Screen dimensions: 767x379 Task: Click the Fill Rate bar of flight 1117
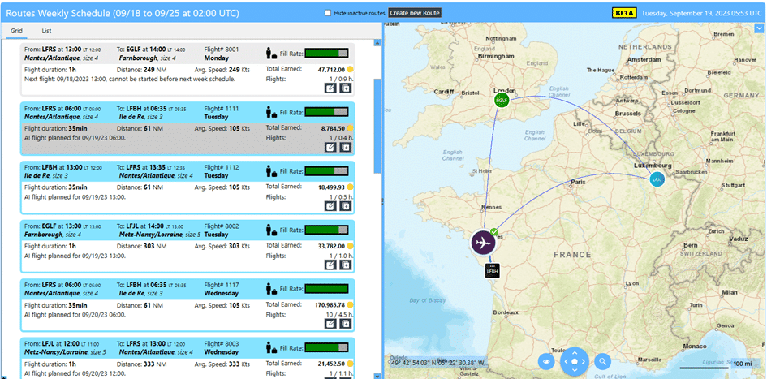[x=327, y=288]
